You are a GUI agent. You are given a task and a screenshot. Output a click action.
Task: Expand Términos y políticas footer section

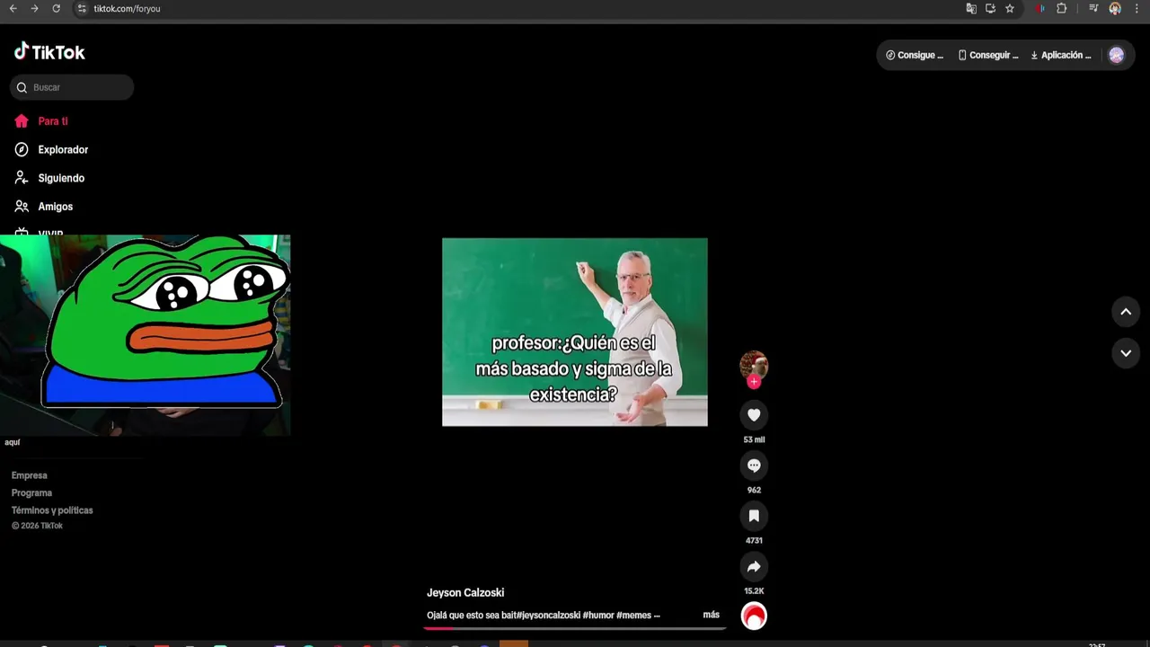[x=52, y=510]
